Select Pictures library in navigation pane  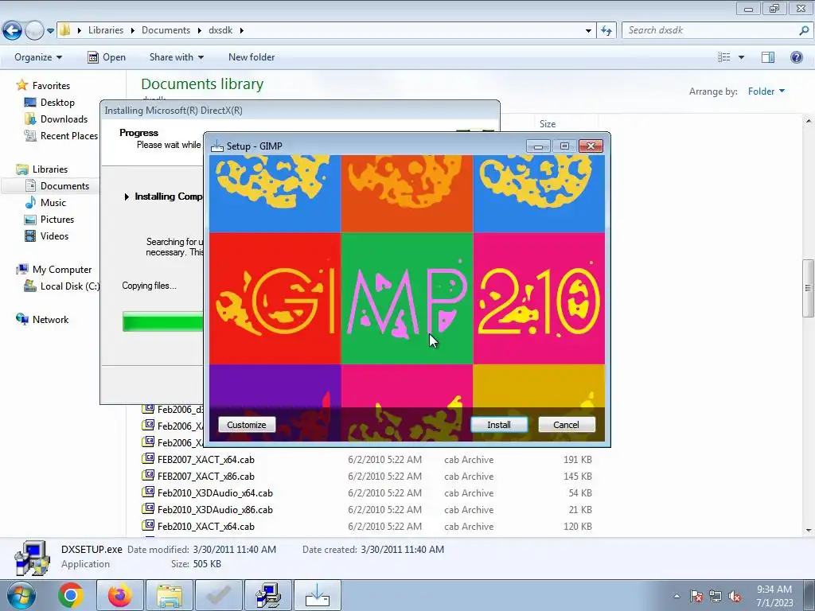57,220
